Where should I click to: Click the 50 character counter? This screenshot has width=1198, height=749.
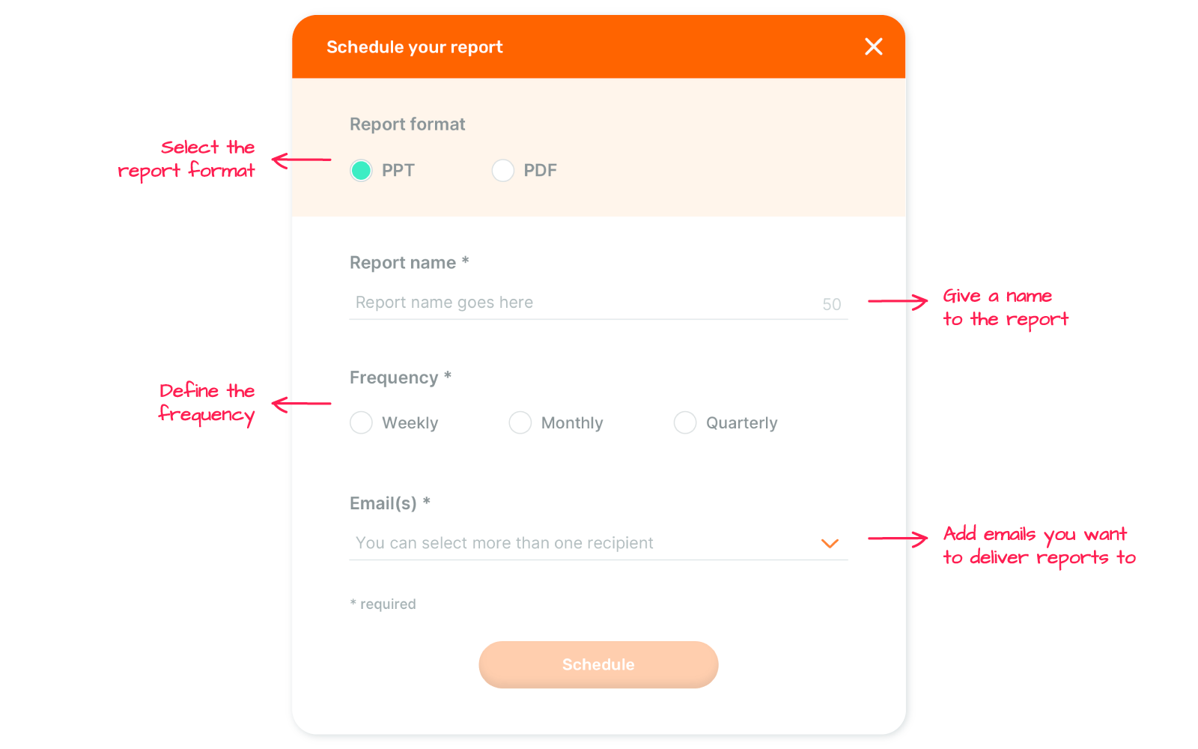832,304
